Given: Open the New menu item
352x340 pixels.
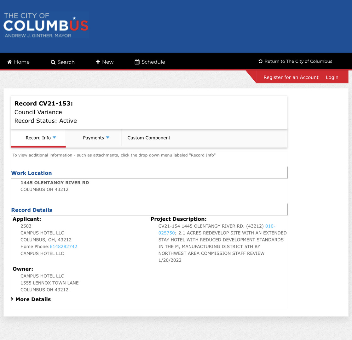Looking at the screenshot, I should (105, 62).
